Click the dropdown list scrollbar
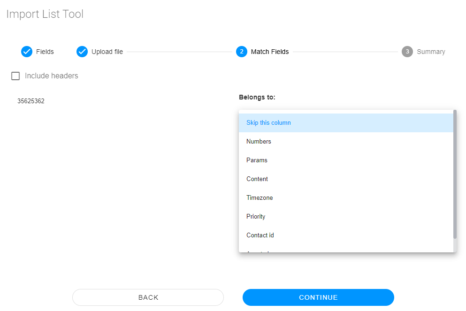The width and height of the screenshot is (466, 311). point(455,174)
